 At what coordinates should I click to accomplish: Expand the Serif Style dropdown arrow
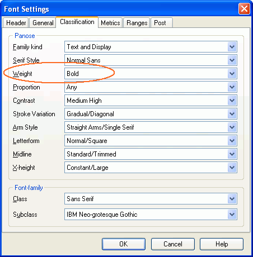232,60
